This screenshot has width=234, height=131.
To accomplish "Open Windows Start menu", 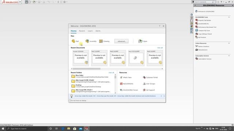I will pyautogui.click(x=3, y=128).
